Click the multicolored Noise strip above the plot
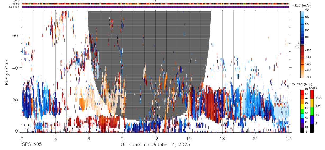The width and height of the screenshot is (325, 150). click(x=156, y=4)
